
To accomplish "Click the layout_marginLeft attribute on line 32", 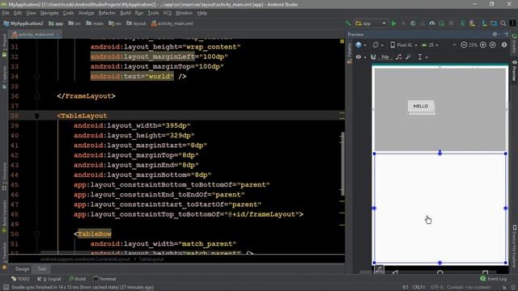I will (x=142, y=57).
